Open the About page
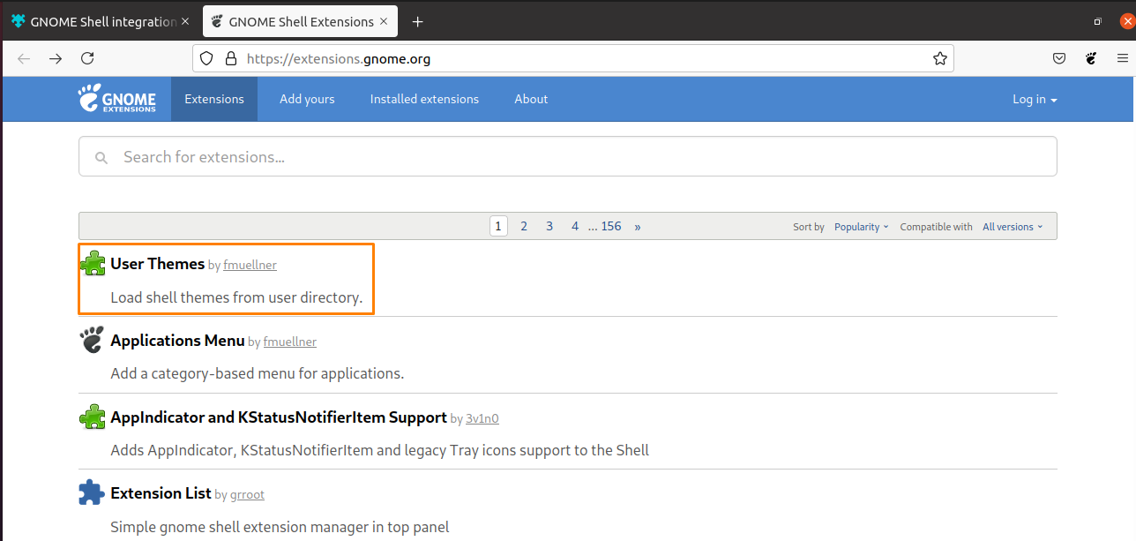The height and width of the screenshot is (541, 1136). tap(531, 99)
